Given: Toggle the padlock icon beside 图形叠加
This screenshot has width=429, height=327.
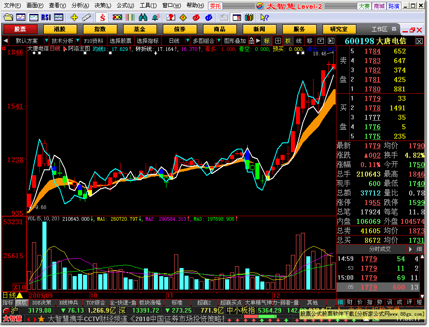Looking at the screenshot, I should coord(251,41).
